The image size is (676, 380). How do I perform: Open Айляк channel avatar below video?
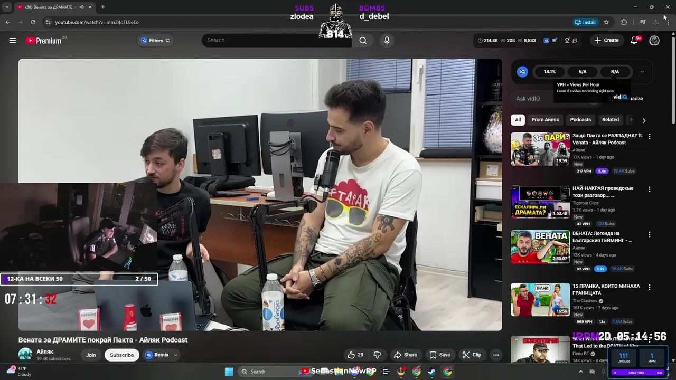[25, 355]
